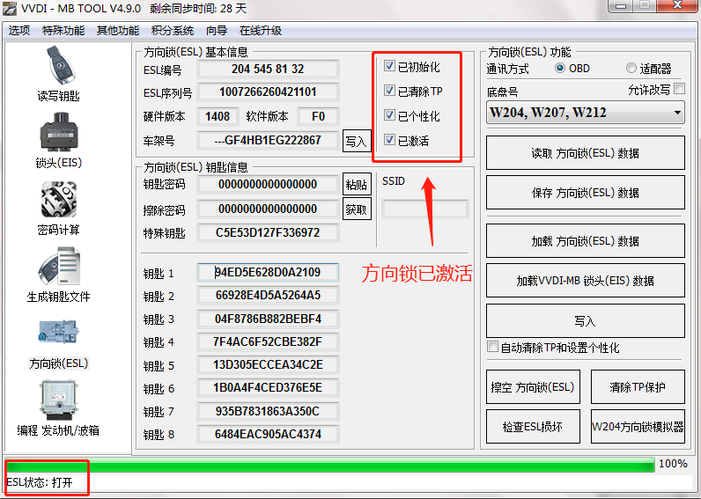Click the ESL状态: 打开 status text

[40, 482]
